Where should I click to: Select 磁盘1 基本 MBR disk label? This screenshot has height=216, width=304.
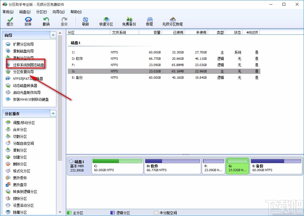coord(79,166)
